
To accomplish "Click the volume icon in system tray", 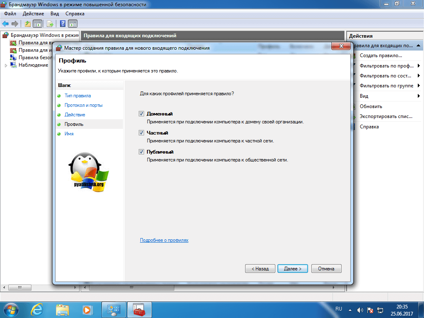I will coord(360,310).
